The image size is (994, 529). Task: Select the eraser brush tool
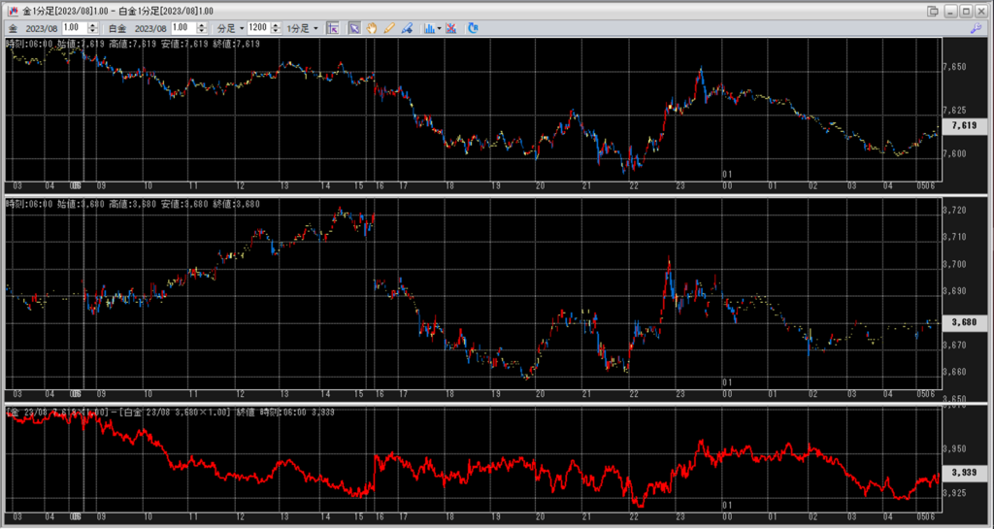407,28
